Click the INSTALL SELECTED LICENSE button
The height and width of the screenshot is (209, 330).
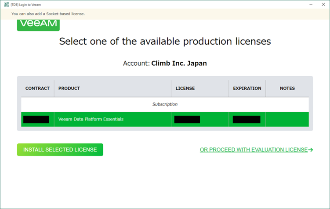pyautogui.click(x=60, y=150)
